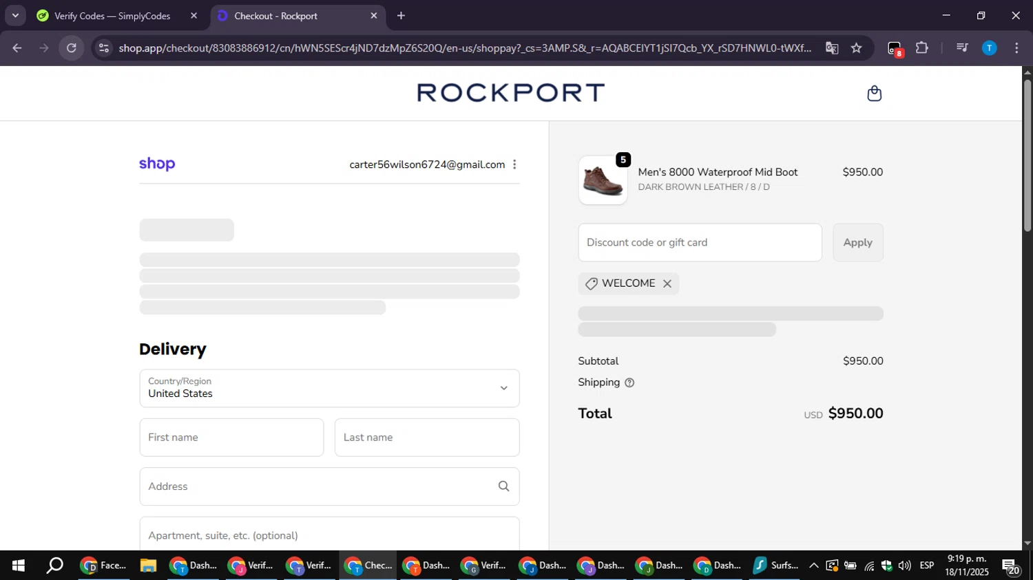The image size is (1033, 580).
Task: Focus the Last name field
Action: [427, 438]
